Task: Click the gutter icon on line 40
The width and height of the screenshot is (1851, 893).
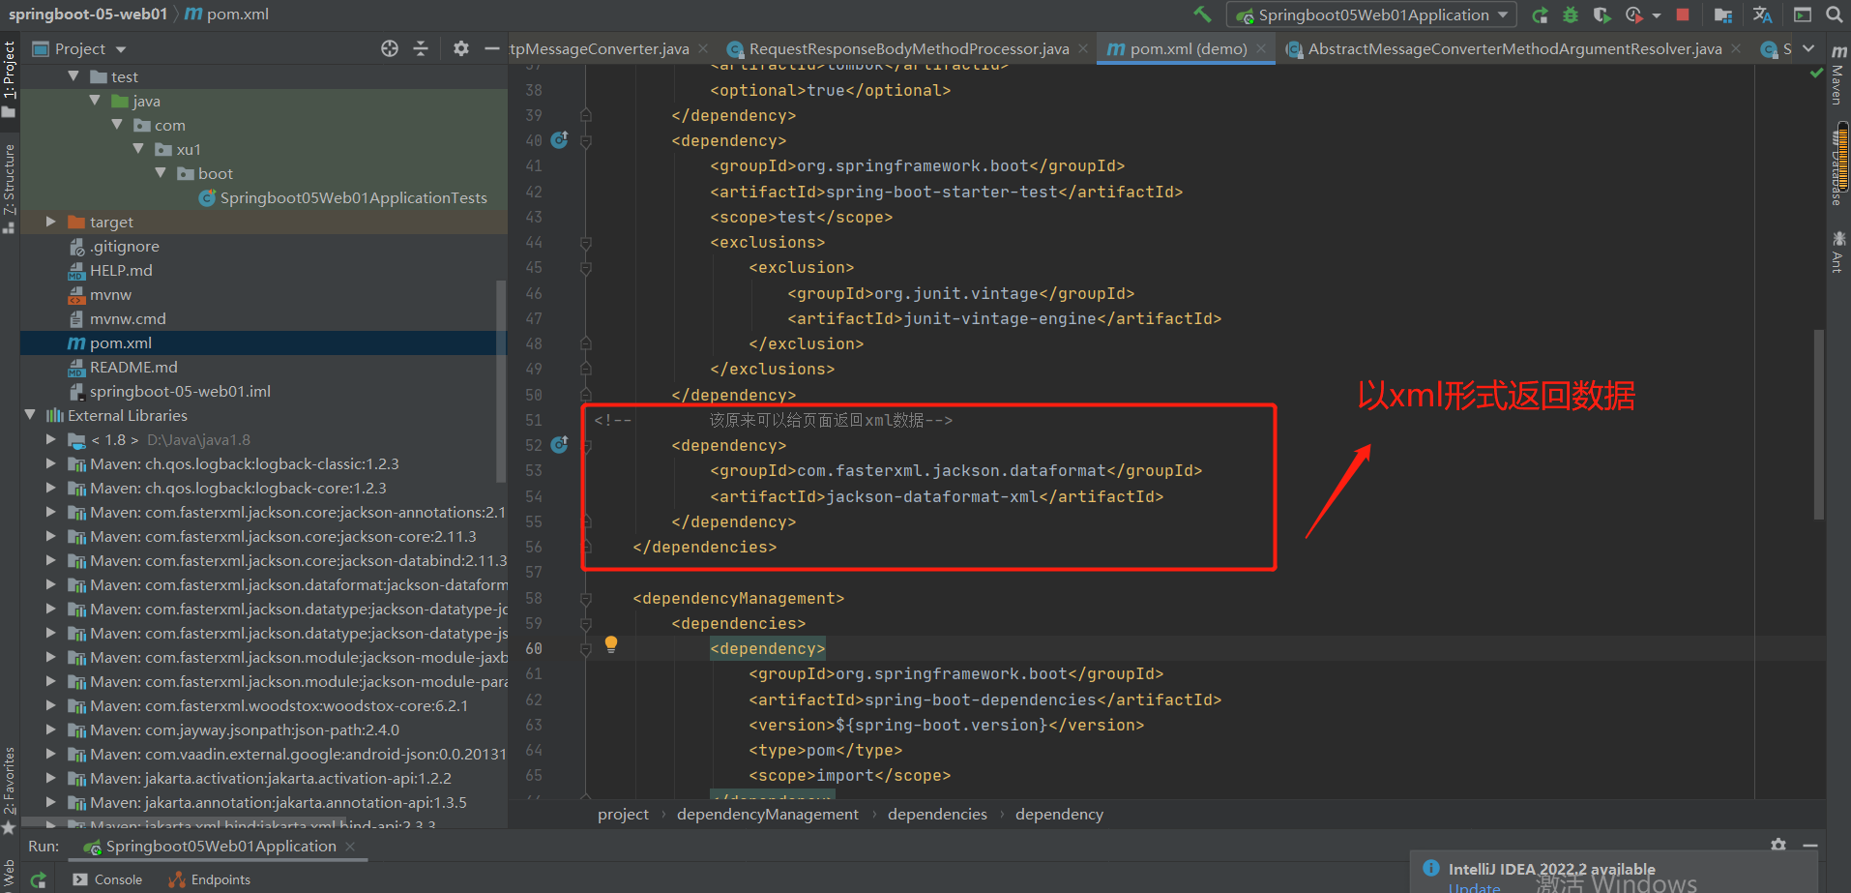Action: click(x=559, y=140)
